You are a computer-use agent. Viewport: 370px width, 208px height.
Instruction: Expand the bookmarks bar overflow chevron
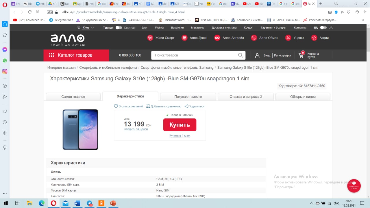(x=363, y=20)
